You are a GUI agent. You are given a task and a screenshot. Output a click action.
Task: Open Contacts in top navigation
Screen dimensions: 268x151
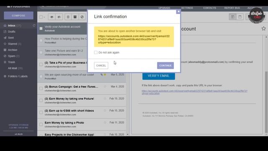(209, 8)
